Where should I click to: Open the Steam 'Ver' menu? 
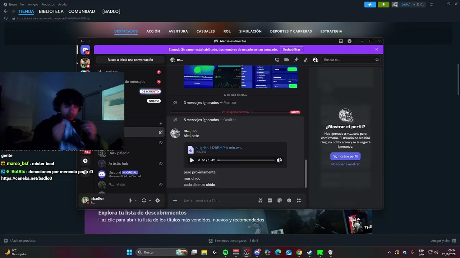[x=23, y=4]
